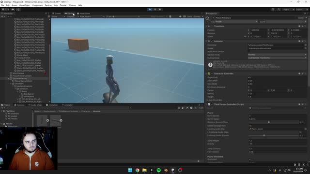Switch to the Animator tab
Viewport: 310px width, 174px height.
[67, 105]
